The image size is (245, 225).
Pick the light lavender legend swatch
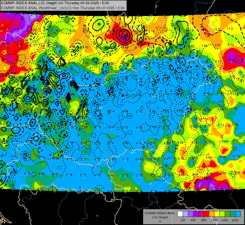pyautogui.click(x=185, y=214)
